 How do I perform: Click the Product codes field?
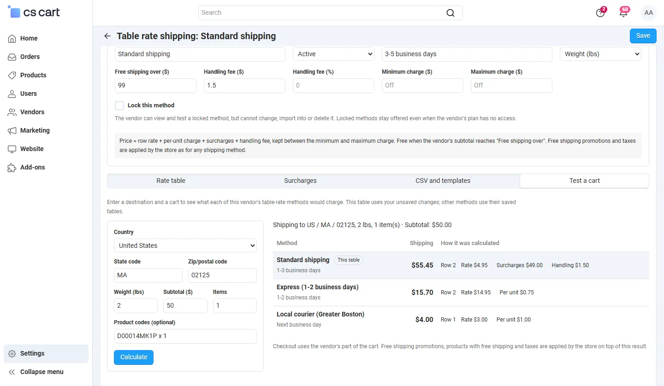[185, 336]
